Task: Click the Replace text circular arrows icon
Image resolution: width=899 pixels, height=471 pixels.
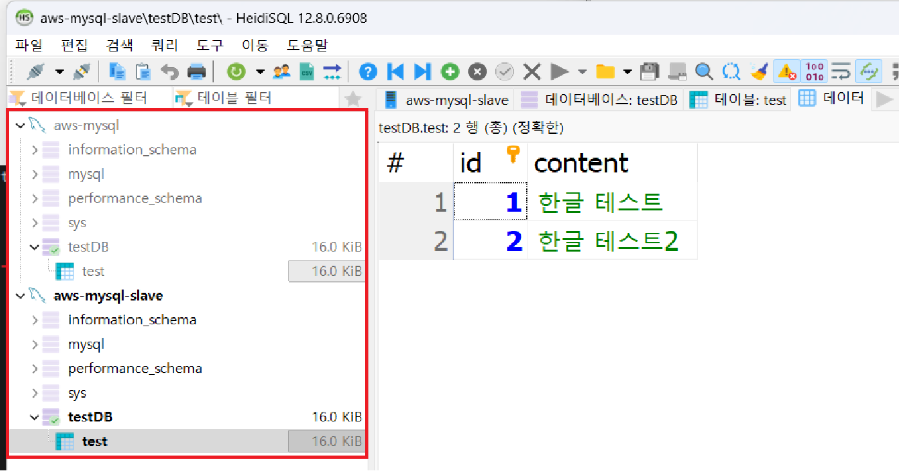Action: coord(731,71)
